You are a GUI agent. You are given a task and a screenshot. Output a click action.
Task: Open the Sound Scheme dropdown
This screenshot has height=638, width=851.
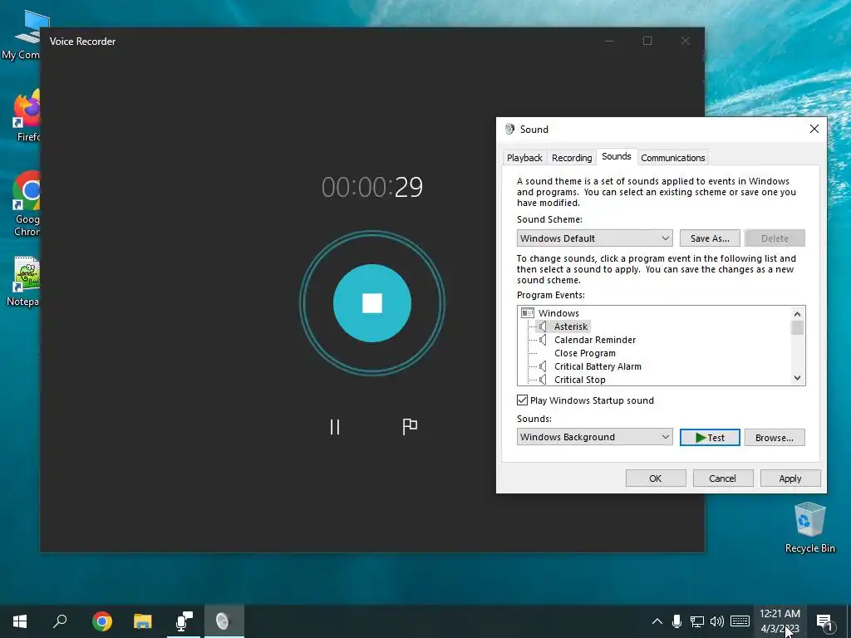[x=595, y=238]
